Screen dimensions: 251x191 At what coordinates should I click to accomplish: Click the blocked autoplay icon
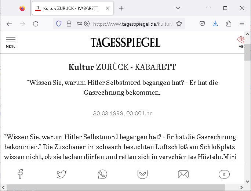pyautogui.click(x=87, y=24)
